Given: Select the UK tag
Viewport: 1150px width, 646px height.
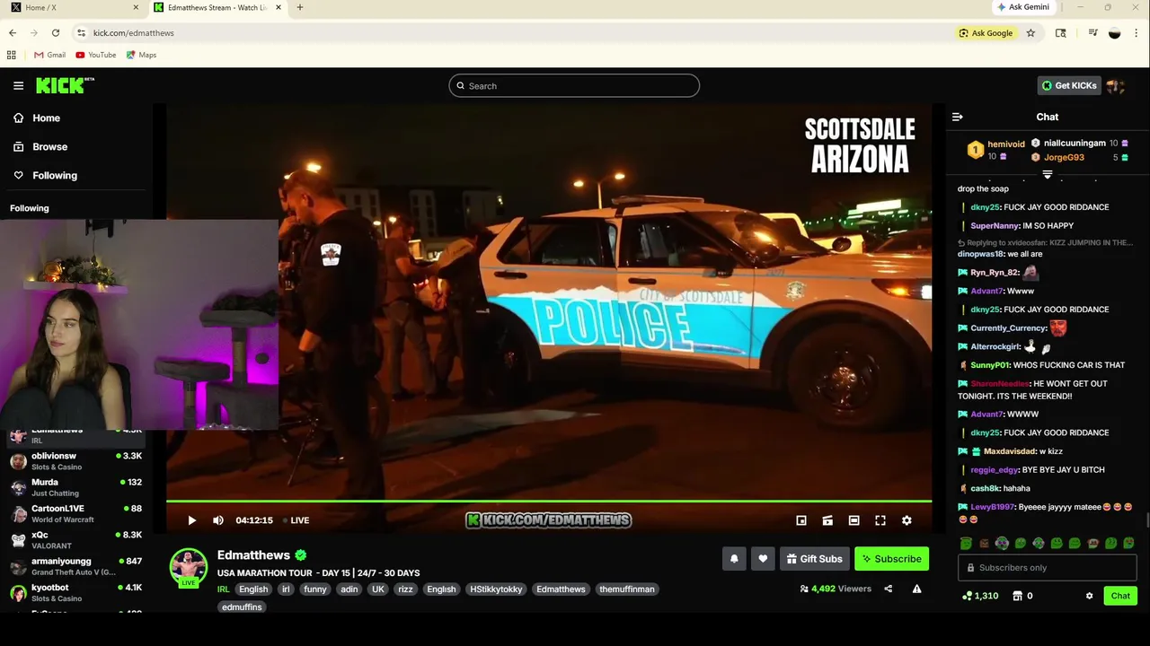Looking at the screenshot, I should [378, 589].
